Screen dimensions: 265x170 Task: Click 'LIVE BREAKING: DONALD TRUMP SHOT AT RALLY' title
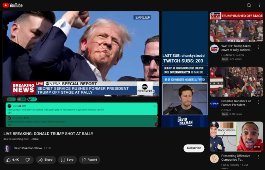click(x=48, y=134)
